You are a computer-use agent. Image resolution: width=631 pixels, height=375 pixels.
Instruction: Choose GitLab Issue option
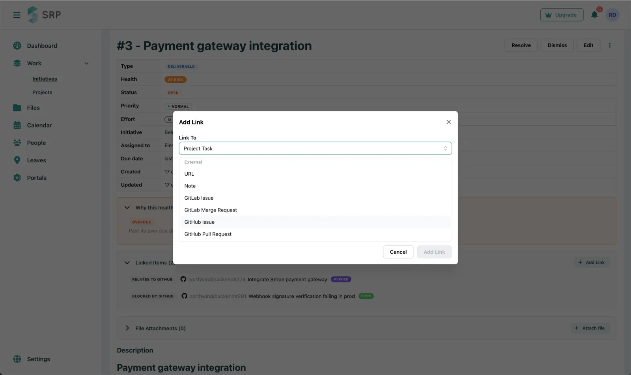click(x=315, y=198)
